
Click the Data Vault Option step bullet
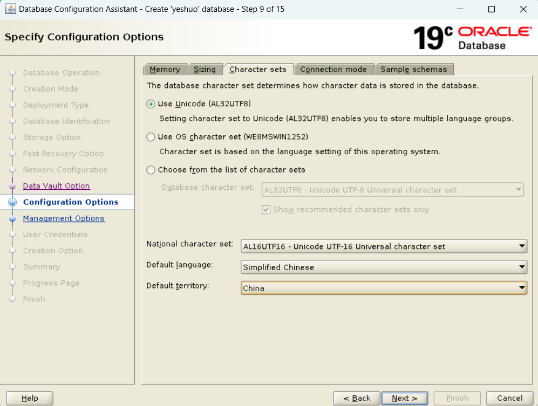(13, 186)
